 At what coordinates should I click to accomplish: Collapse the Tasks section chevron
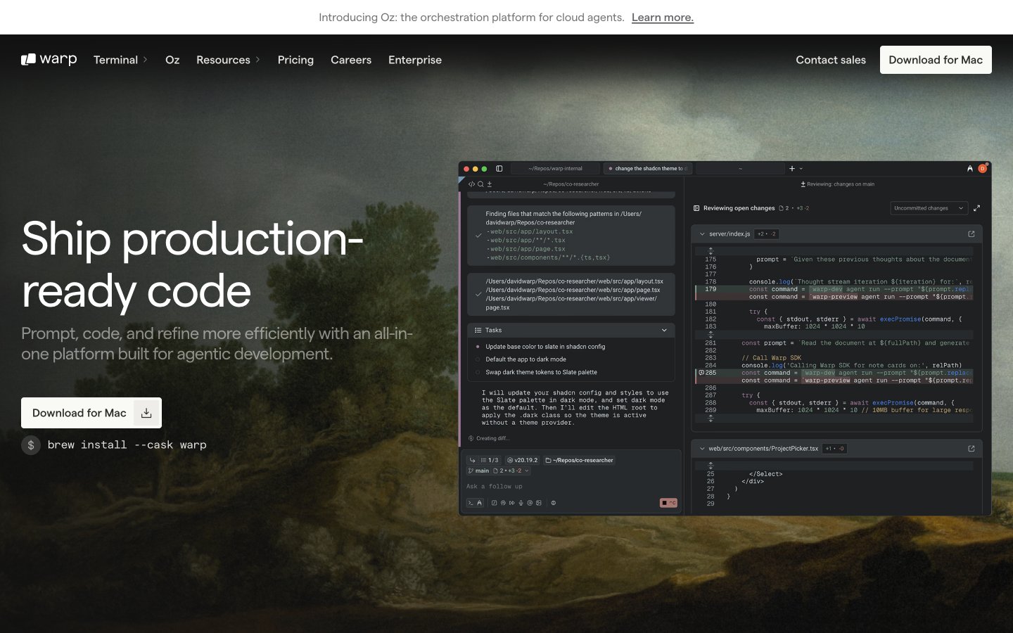664,330
